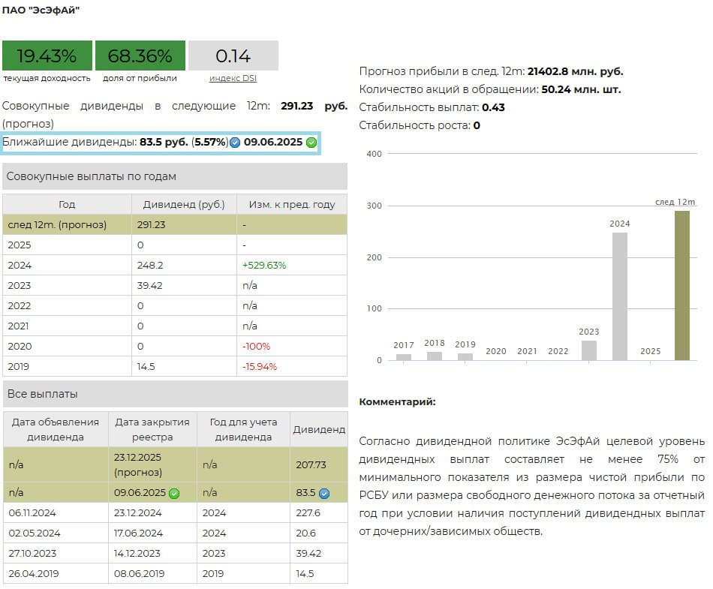Select the след 12m. (прогноз) table row
This screenshot has height=589, width=713.
[175, 224]
